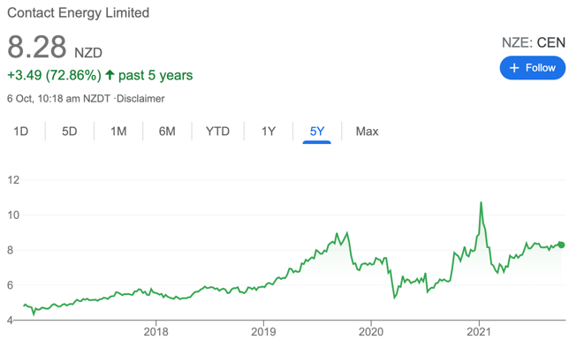Image resolution: width=584 pixels, height=347 pixels.
Task: Click the 2020 x-axis label
Action: [x=370, y=332]
